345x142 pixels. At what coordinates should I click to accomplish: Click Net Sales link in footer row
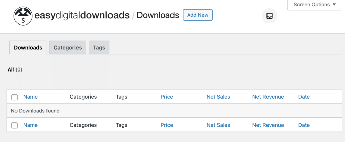(x=218, y=125)
